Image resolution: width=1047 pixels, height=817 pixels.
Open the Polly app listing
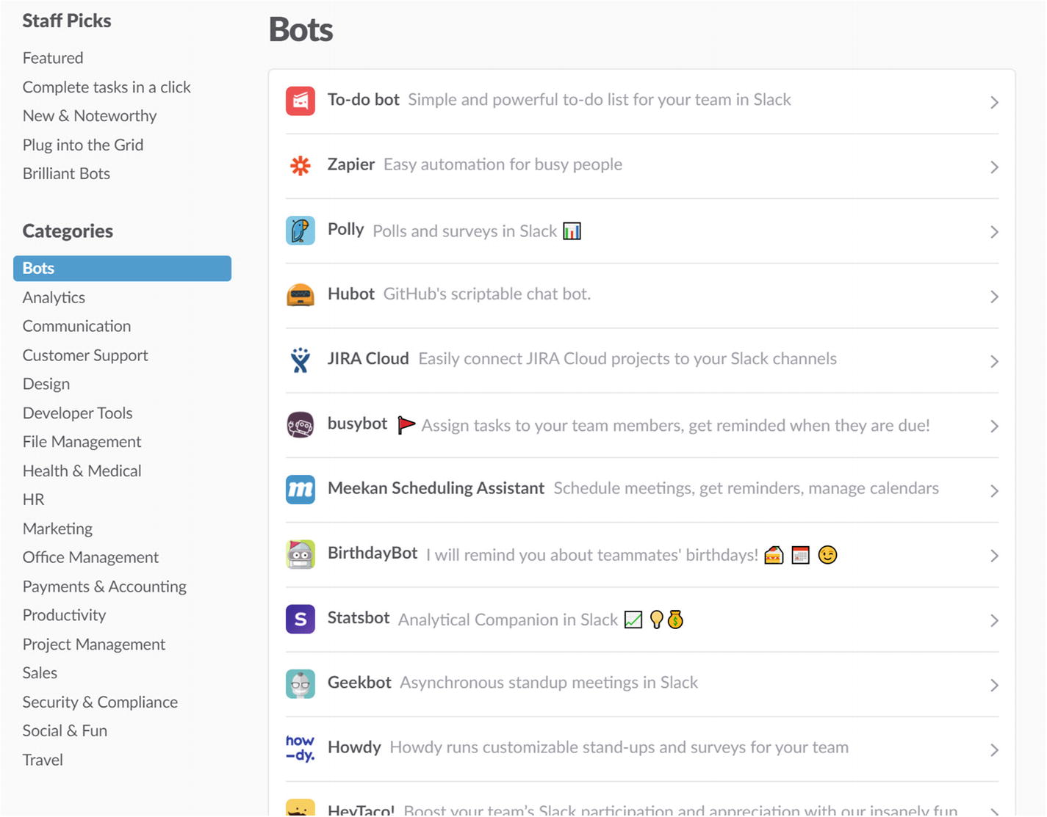346,229
